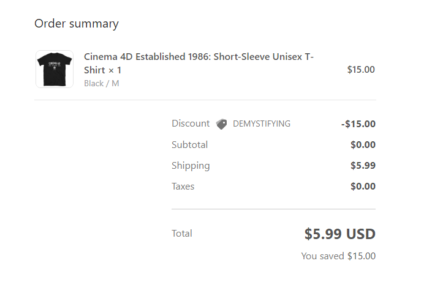Click the You saved $15.00 text
The height and width of the screenshot is (288, 432).
[x=338, y=256]
